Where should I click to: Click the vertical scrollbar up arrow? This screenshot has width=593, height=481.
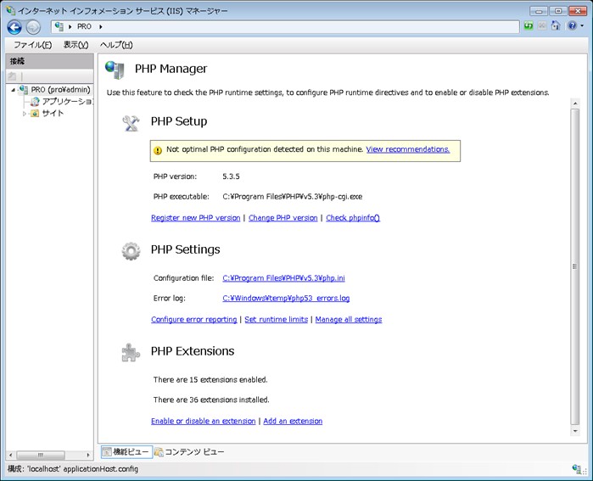(575, 103)
